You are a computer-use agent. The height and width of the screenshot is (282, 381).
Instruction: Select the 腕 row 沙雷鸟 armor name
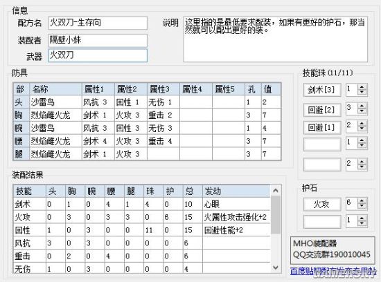[55, 128]
